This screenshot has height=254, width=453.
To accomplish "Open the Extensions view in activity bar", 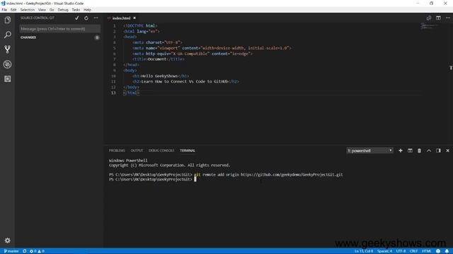I will point(8,79).
